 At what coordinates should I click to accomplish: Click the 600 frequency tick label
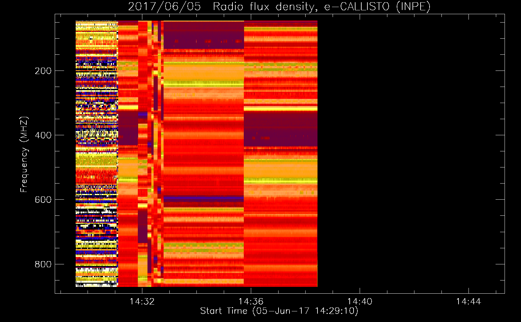point(43,200)
